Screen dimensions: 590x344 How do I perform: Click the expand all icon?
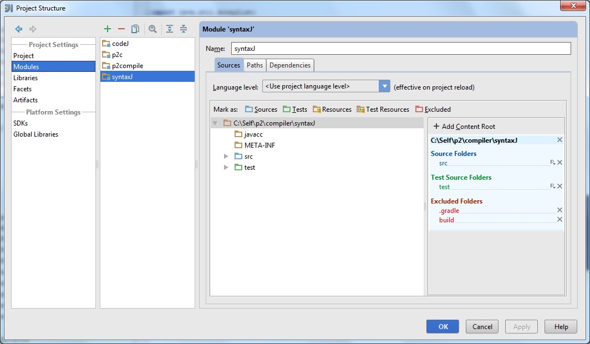click(x=170, y=29)
